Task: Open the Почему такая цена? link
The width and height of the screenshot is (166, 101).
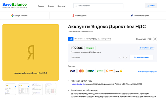Action: pyautogui.click(x=146, y=48)
